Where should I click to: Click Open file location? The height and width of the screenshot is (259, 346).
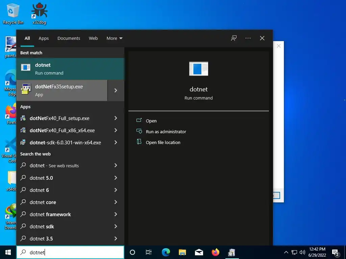163,143
